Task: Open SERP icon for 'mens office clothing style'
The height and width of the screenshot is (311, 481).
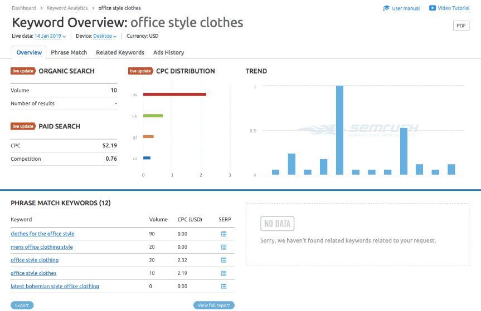Action: [x=224, y=247]
